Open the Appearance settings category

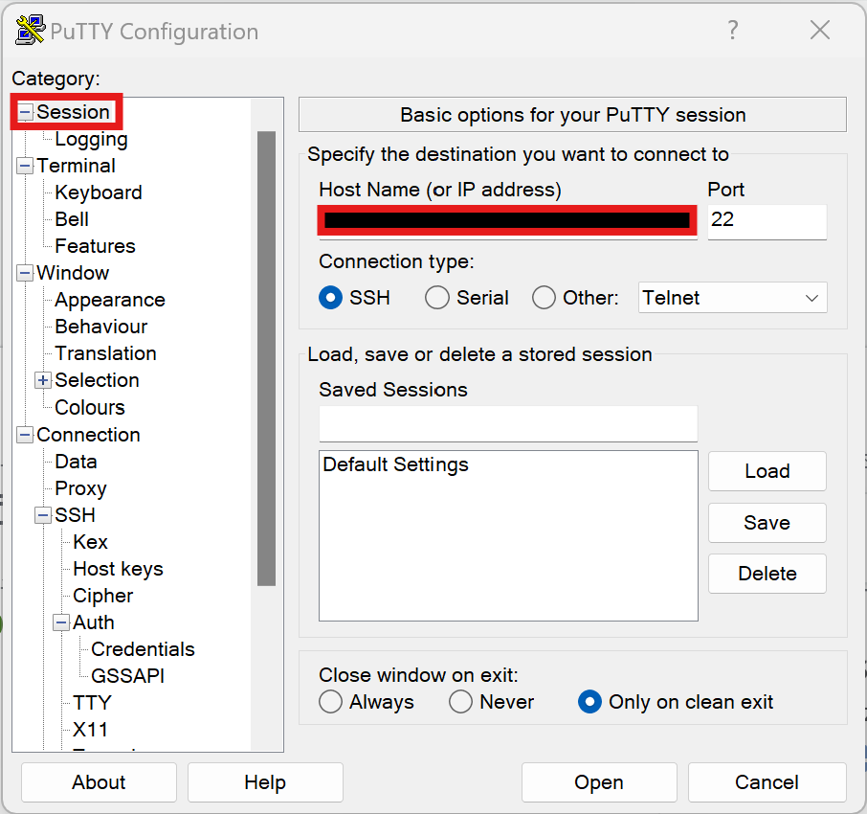pyautogui.click(x=110, y=300)
